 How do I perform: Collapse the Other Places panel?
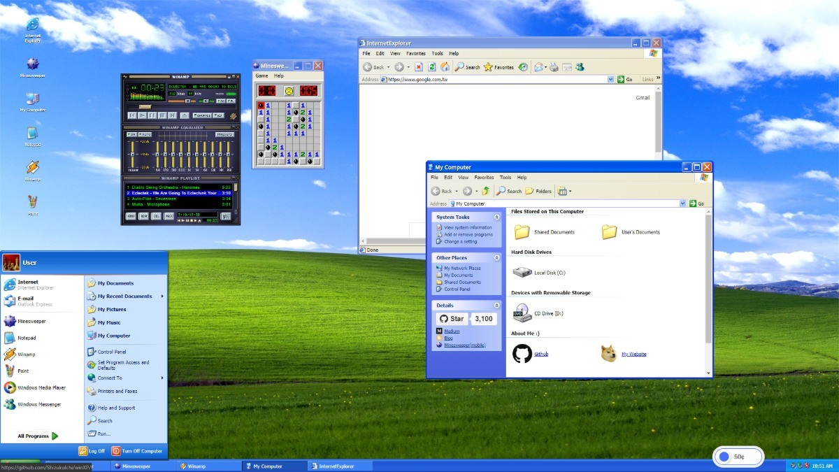coord(496,257)
